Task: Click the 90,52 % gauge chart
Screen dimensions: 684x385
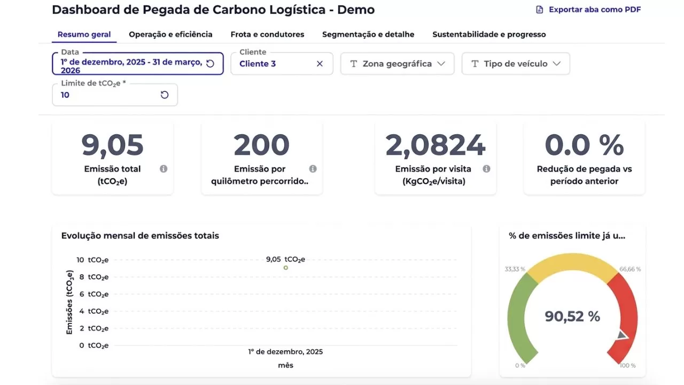Action: click(x=572, y=317)
